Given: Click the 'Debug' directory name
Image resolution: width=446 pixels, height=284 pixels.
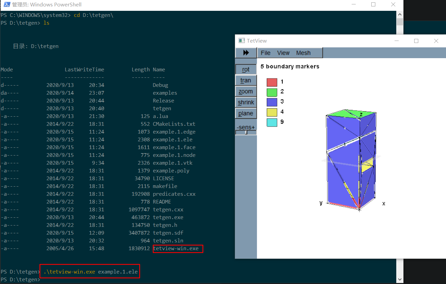Looking at the screenshot, I should click(160, 85).
